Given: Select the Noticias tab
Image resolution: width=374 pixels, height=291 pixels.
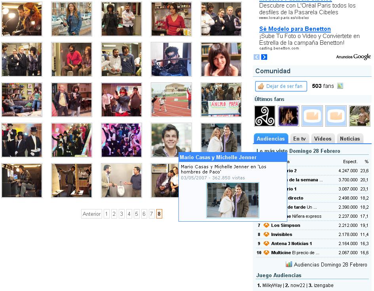Looking at the screenshot, I should click(x=350, y=139).
